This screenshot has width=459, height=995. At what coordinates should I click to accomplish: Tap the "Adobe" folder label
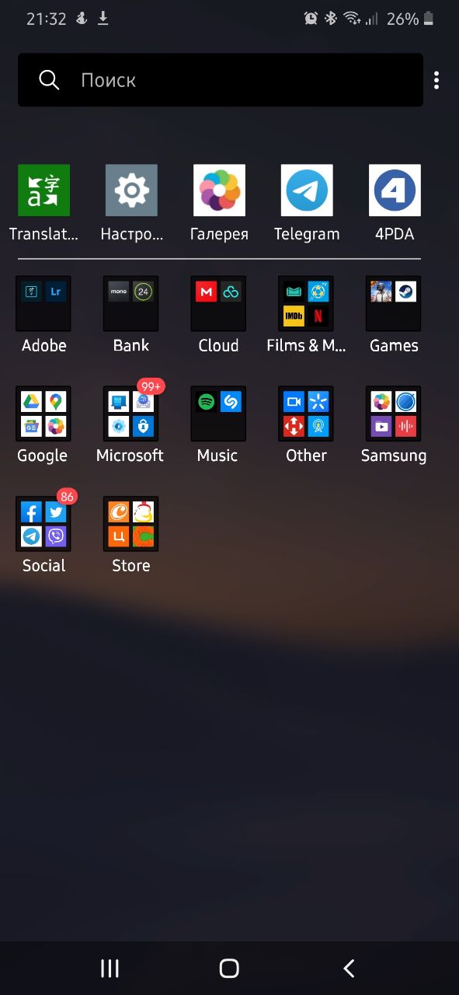44,345
